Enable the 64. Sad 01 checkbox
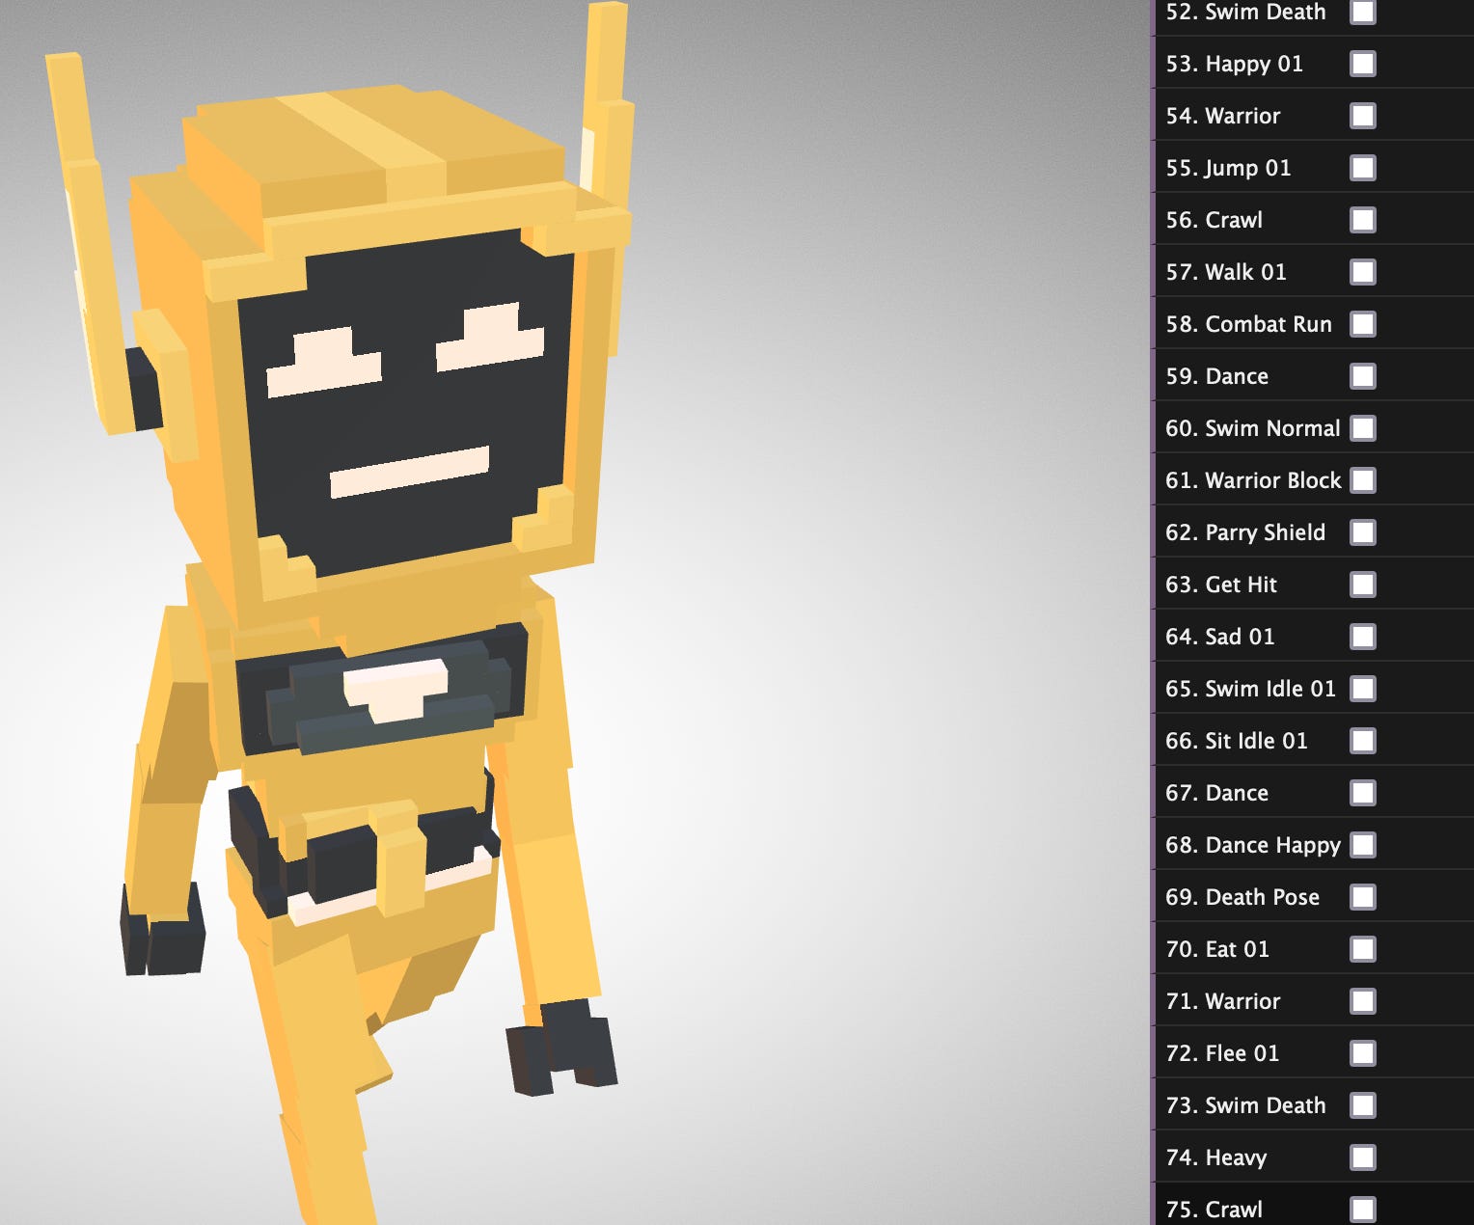This screenshot has height=1225, width=1474. point(1362,637)
